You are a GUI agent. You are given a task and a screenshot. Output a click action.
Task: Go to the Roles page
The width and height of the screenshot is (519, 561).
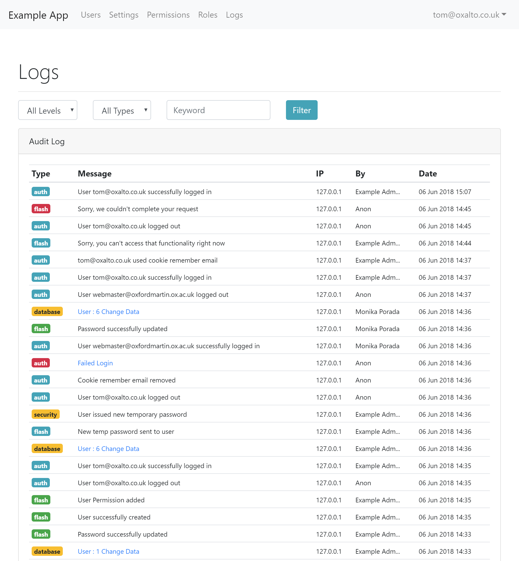click(x=208, y=15)
